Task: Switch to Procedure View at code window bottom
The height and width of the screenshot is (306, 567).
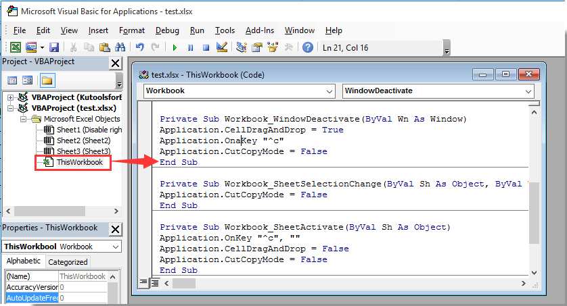Action: point(143,283)
